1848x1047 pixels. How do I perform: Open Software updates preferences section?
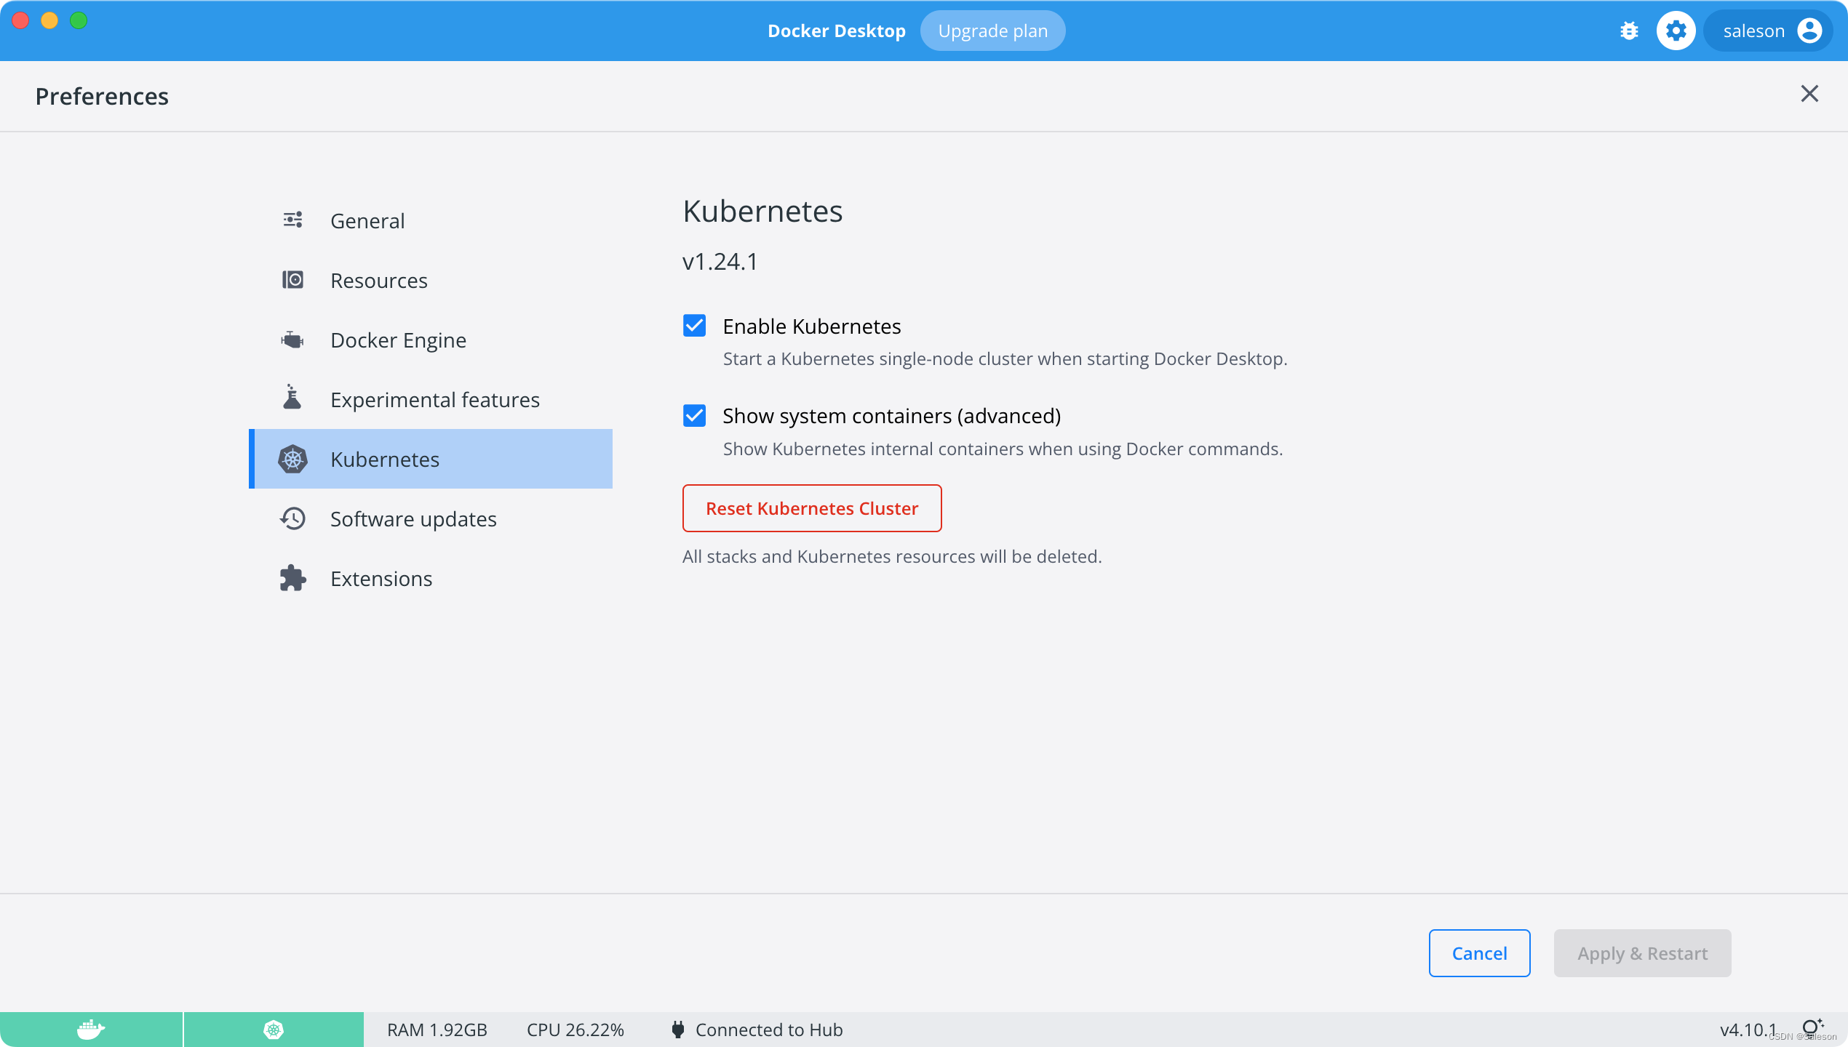tap(414, 518)
